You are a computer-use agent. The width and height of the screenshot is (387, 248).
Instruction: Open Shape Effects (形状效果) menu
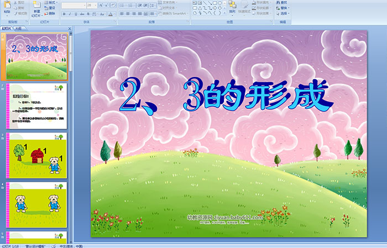[x=262, y=13]
